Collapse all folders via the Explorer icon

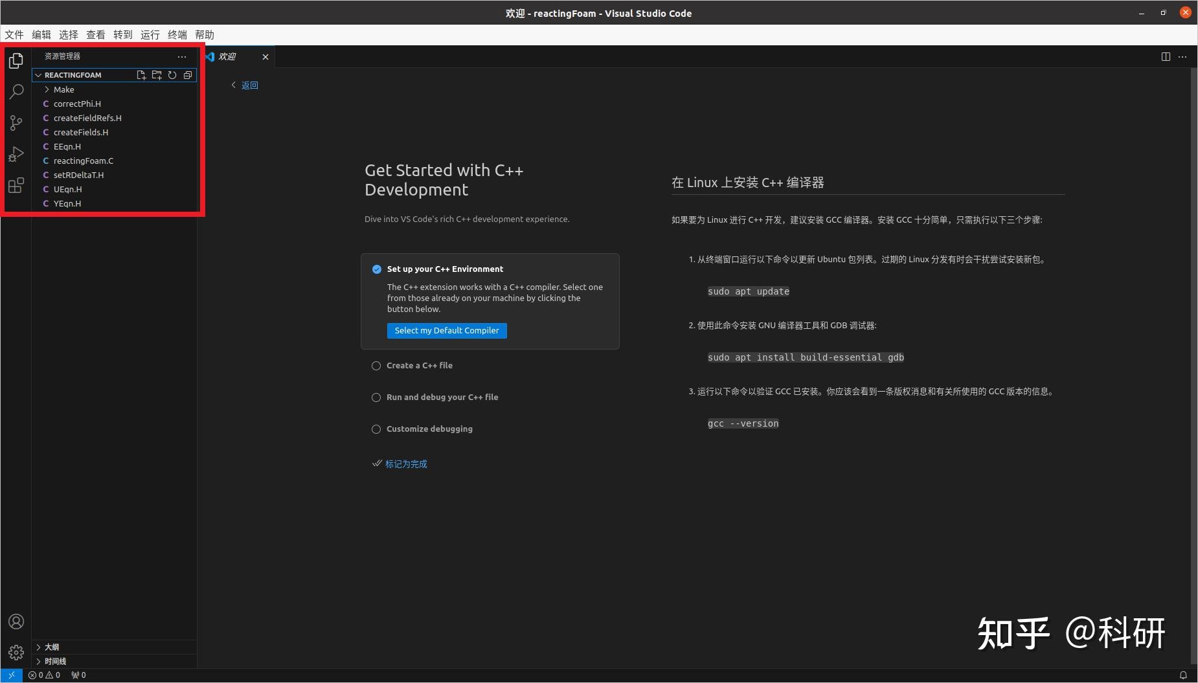[x=188, y=75]
